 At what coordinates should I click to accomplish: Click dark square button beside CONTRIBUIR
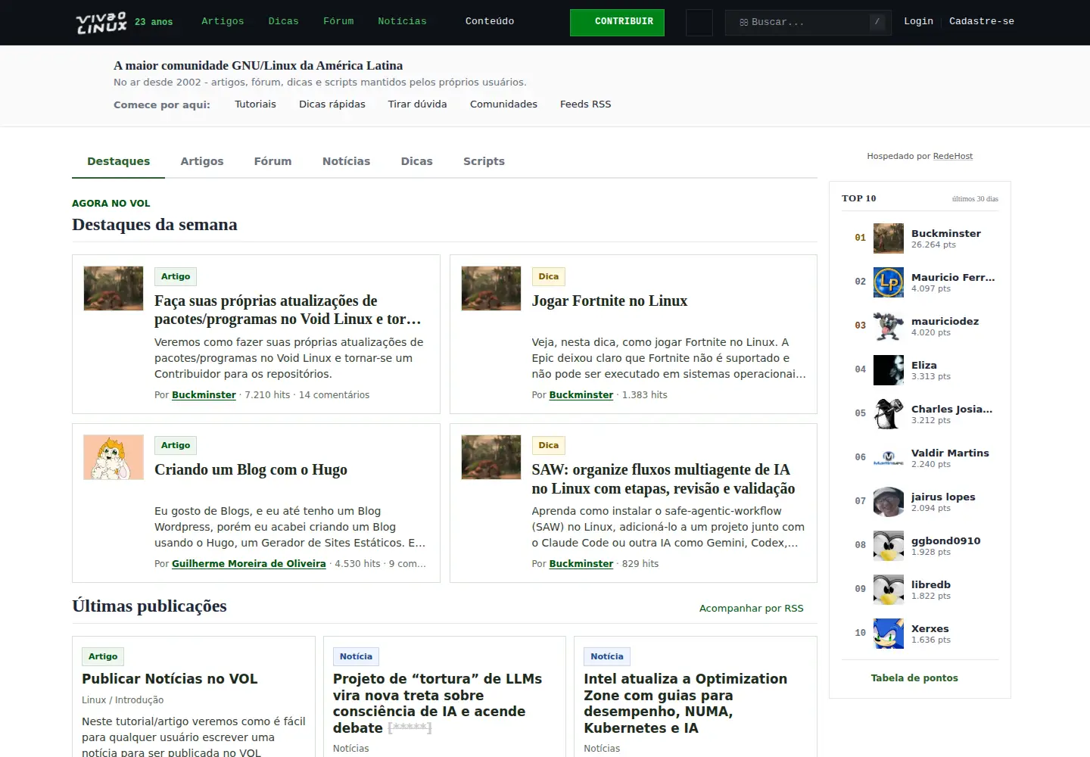click(699, 23)
